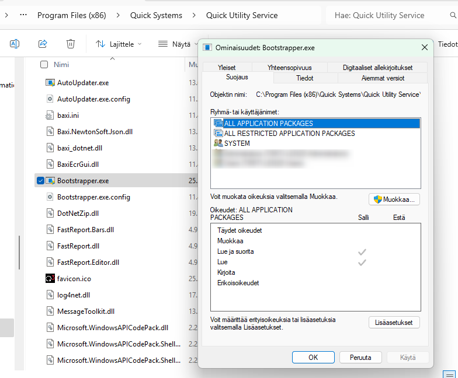Open the Aiemmat versiot tab
This screenshot has width=458, height=378.
(383, 78)
